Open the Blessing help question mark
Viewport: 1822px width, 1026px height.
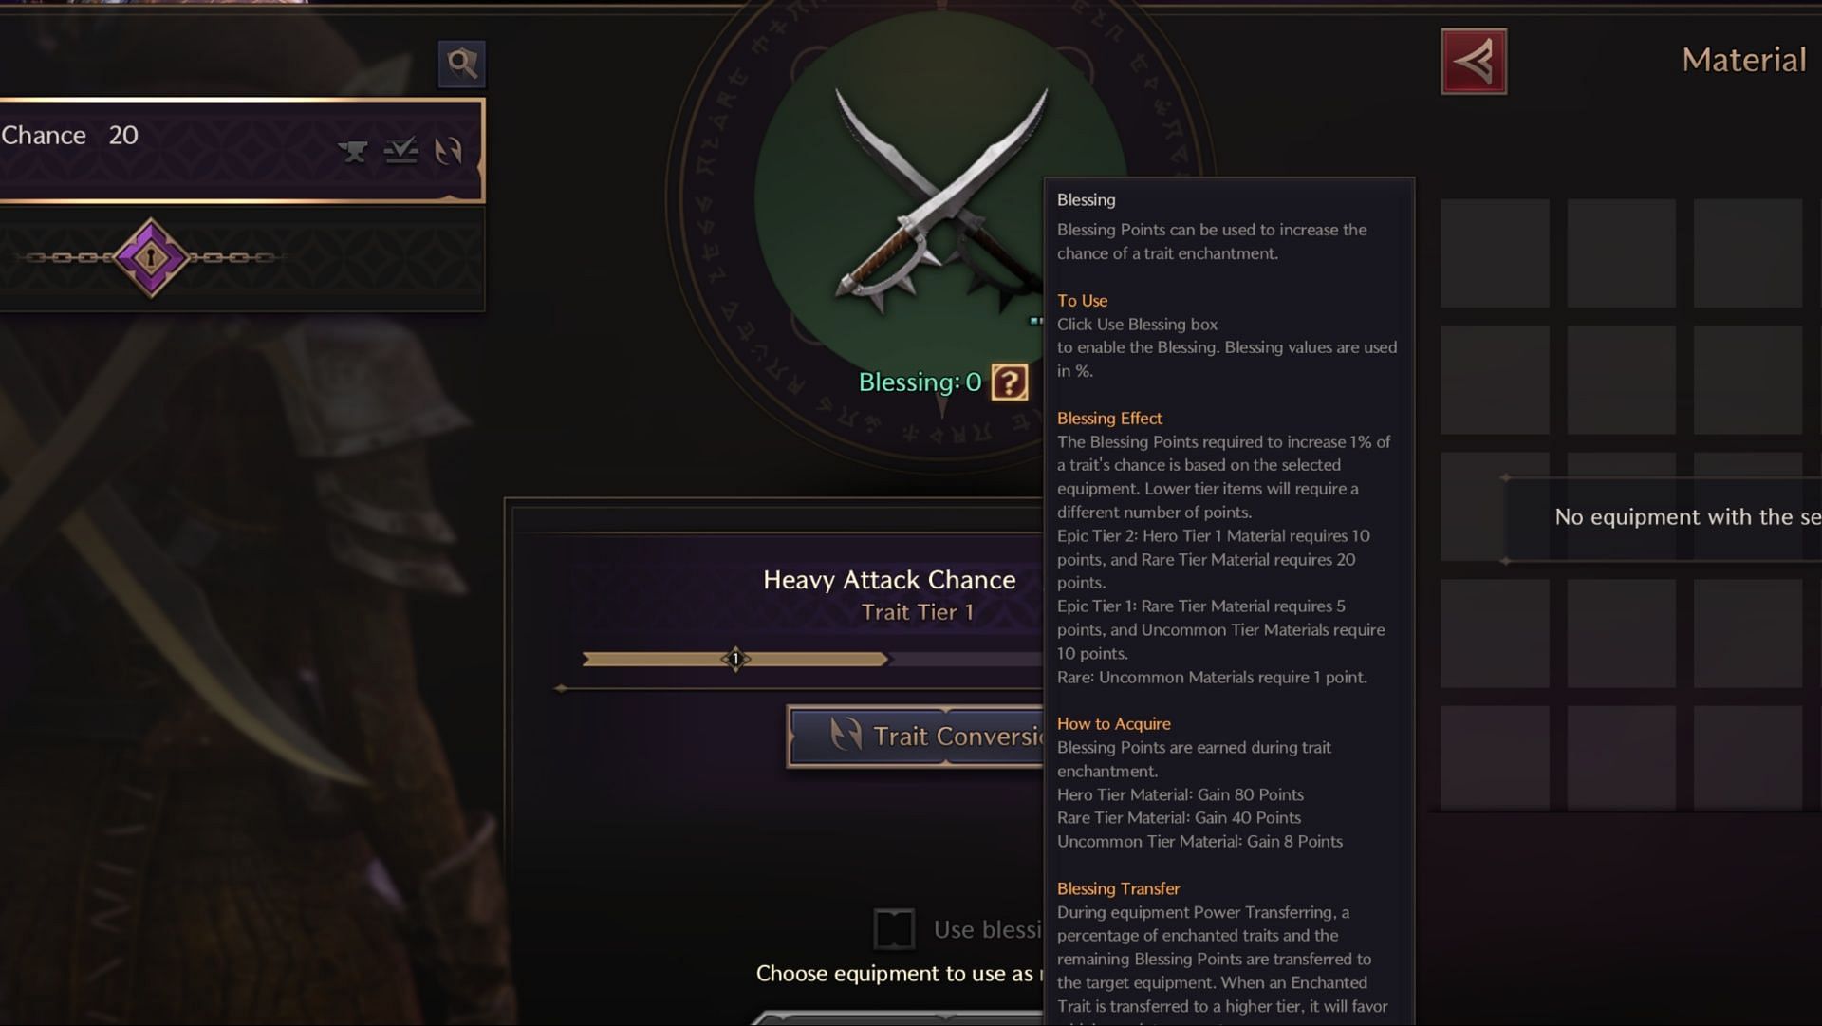(x=1010, y=382)
